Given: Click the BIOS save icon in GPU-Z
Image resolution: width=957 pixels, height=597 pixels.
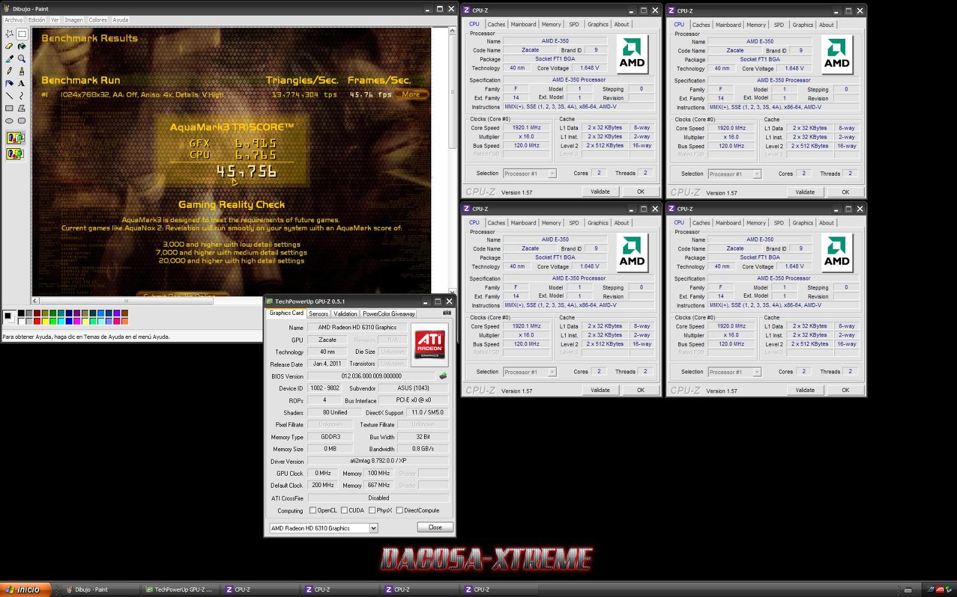Looking at the screenshot, I should coord(443,376).
